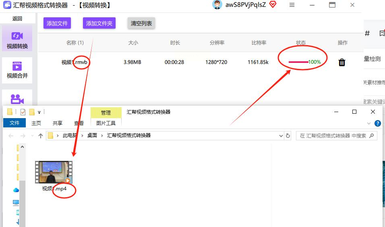385x227 pixels.
Task: Click Explorer's back navigation arrow
Action: tap(11, 136)
